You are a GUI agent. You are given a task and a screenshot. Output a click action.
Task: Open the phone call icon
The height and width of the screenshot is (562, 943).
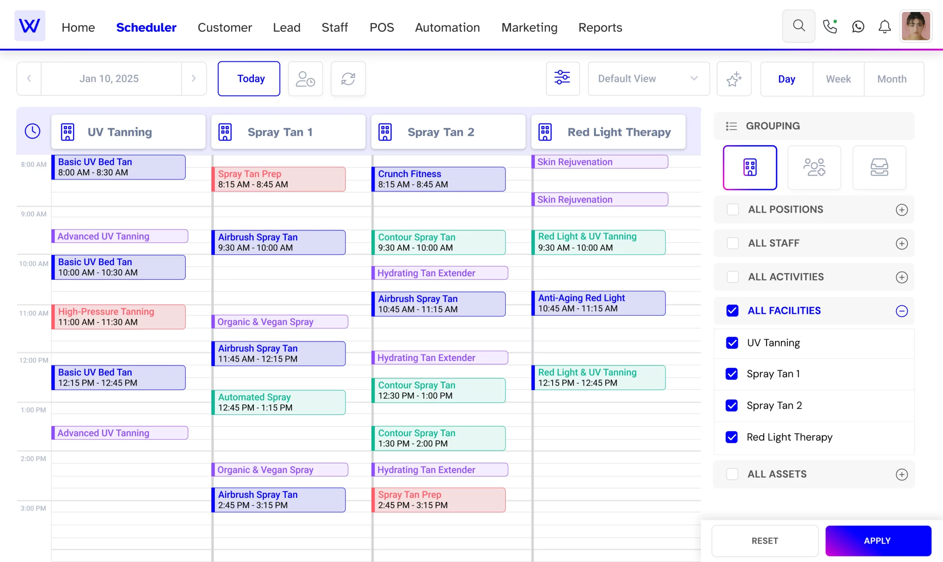(830, 27)
